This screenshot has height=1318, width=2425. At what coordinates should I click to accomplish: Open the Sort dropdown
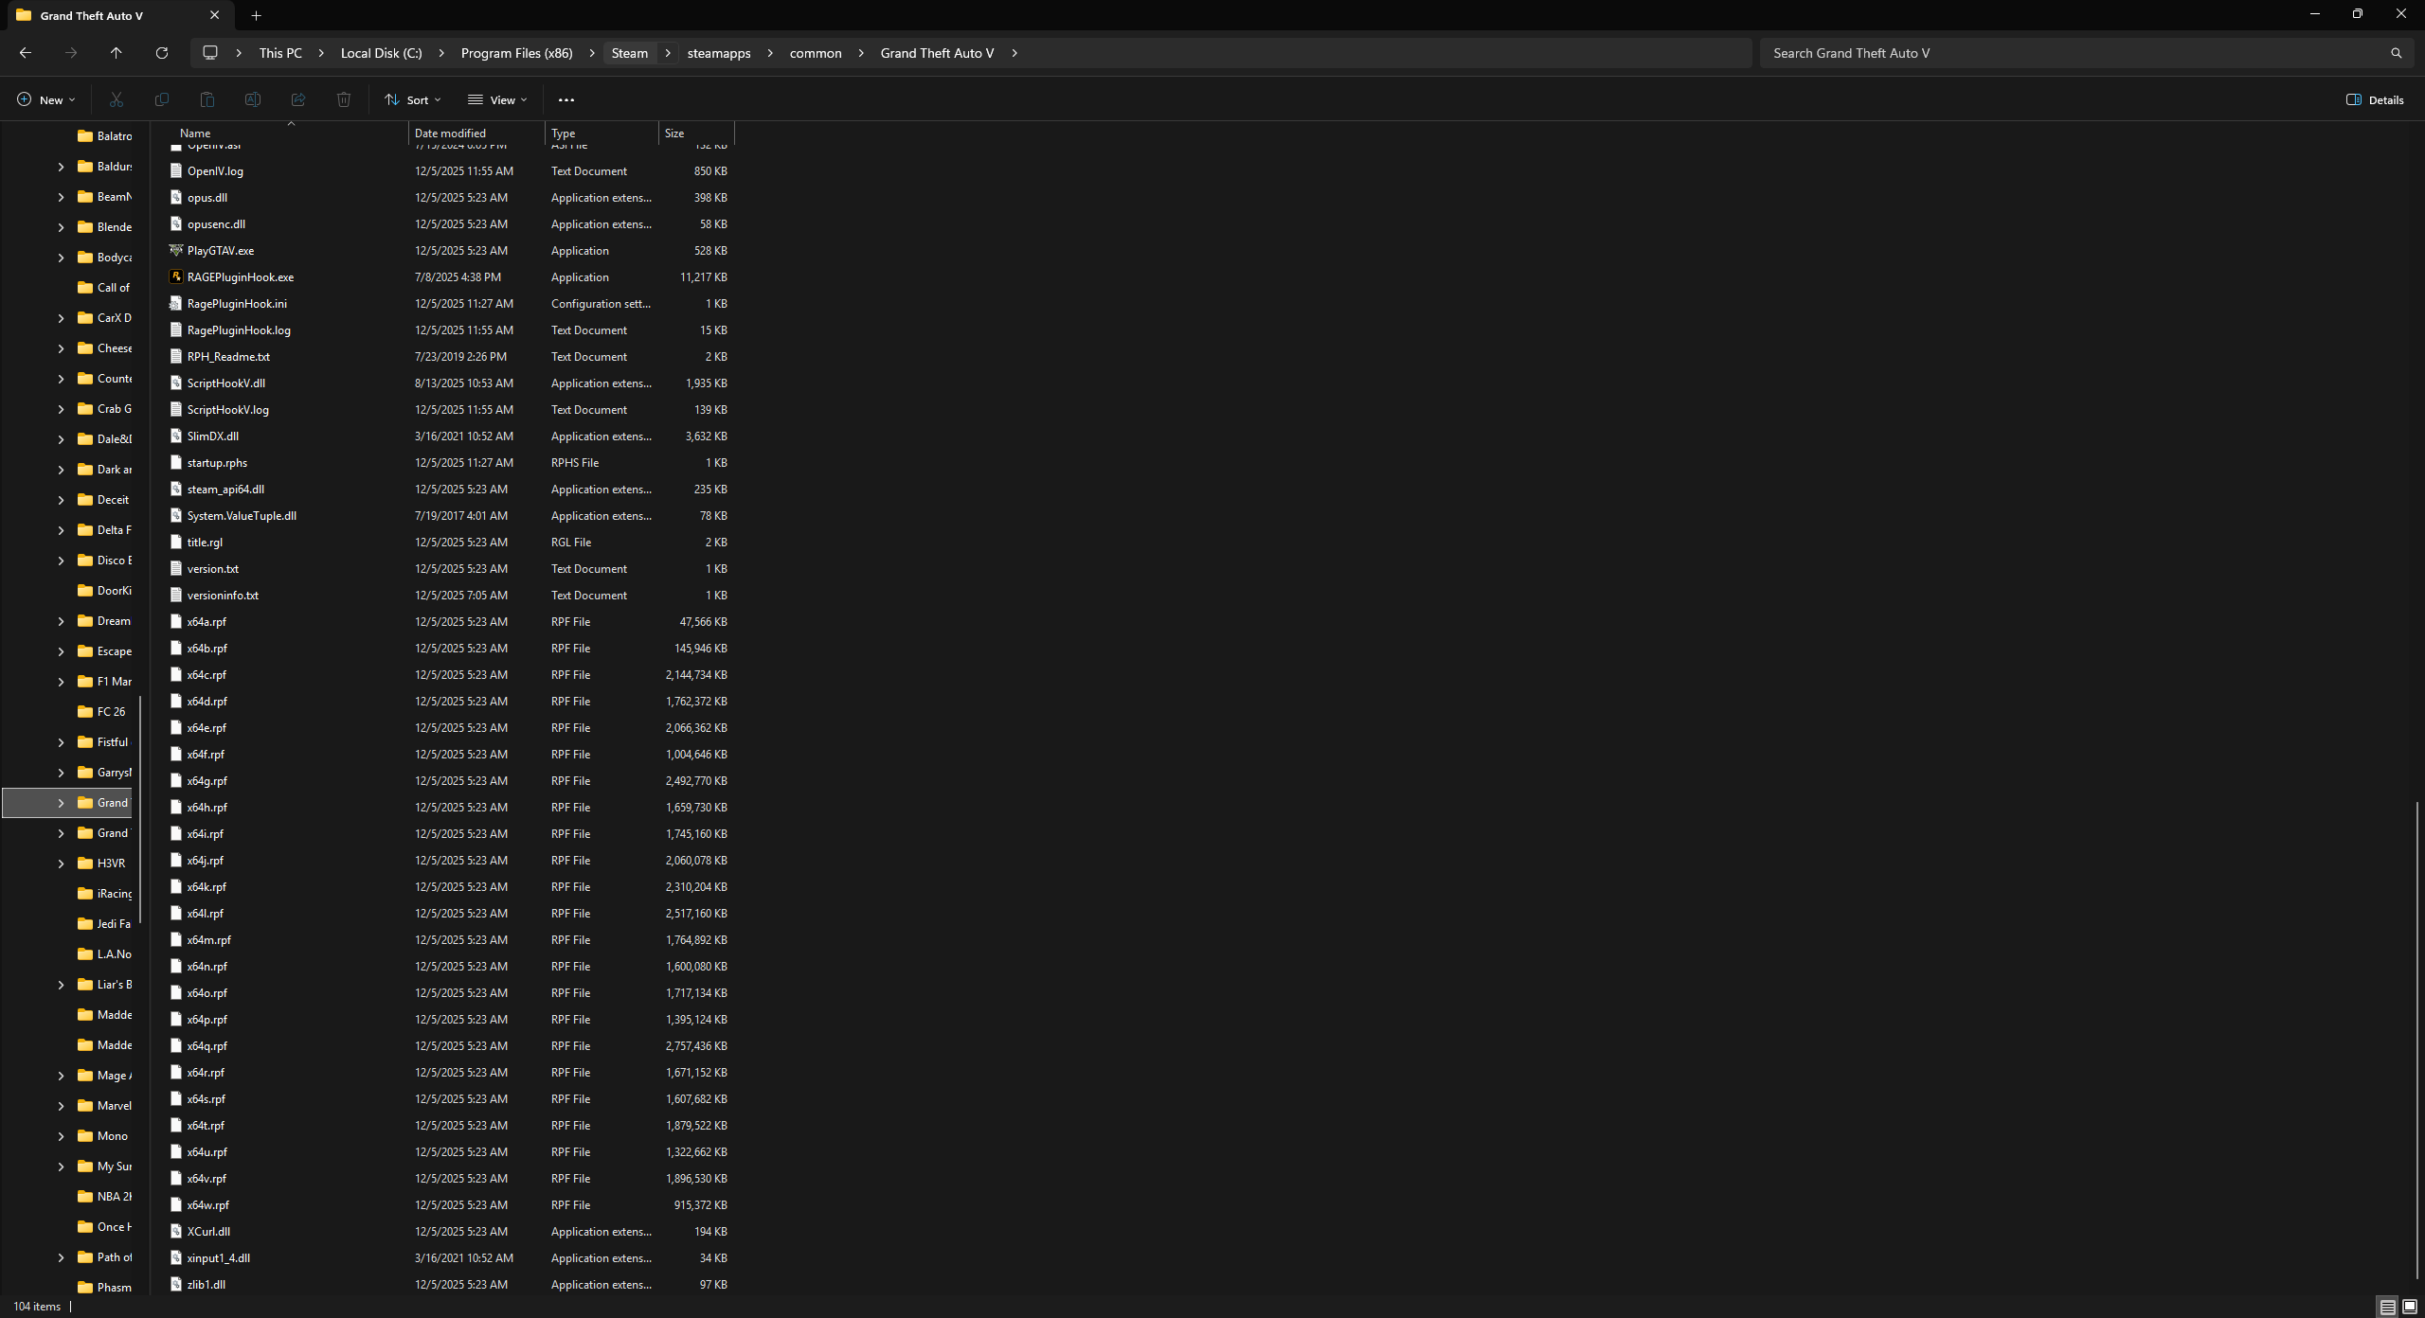pyautogui.click(x=413, y=99)
